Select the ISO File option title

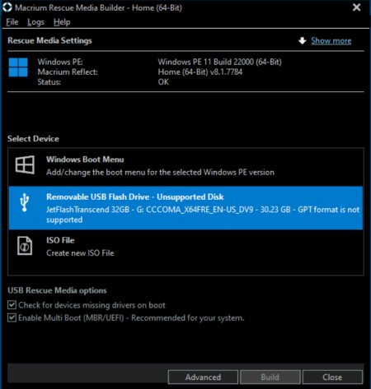point(60,240)
